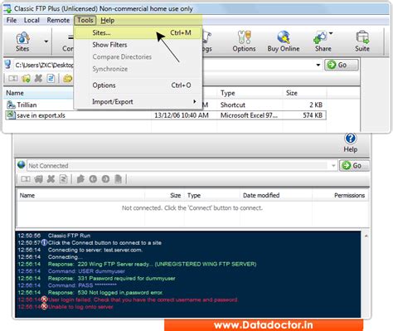Open the Local menu
393x331 pixels.
[32, 20]
